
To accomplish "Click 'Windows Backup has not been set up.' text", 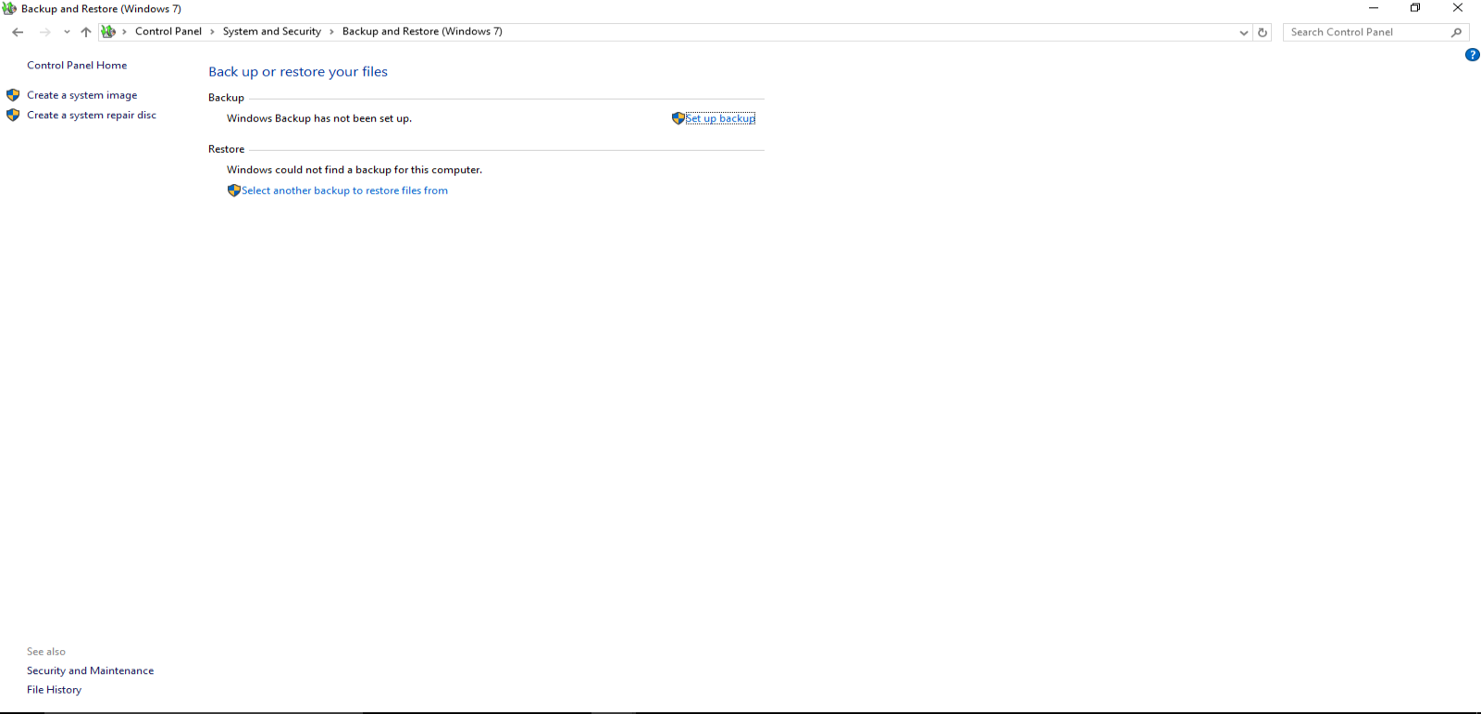I will pos(319,118).
